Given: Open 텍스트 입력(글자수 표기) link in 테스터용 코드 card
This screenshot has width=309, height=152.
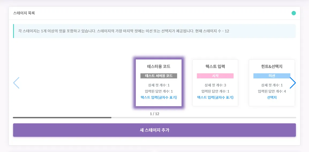Looking at the screenshot, I should (x=159, y=97).
